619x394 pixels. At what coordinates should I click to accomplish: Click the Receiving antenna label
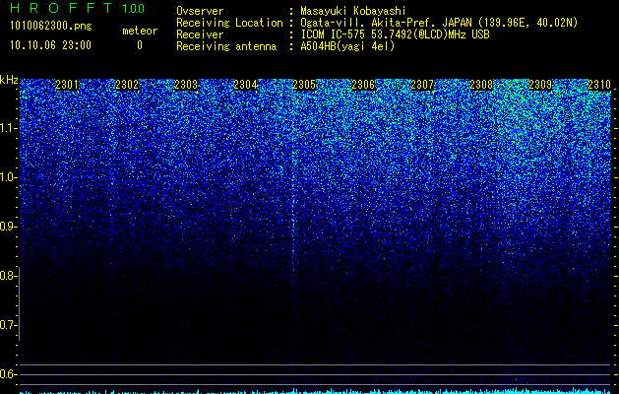[226, 46]
